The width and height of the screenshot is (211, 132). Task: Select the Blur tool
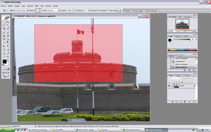[x=4, y=42]
